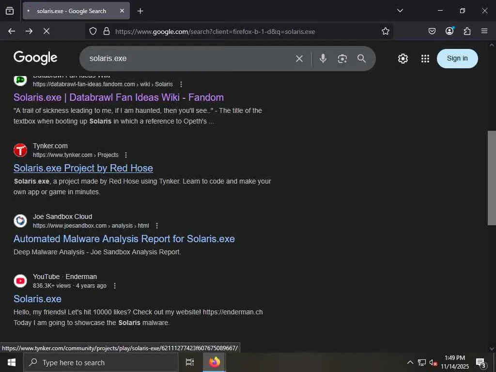
Task: Go forward one page
Action: [x=29, y=31]
